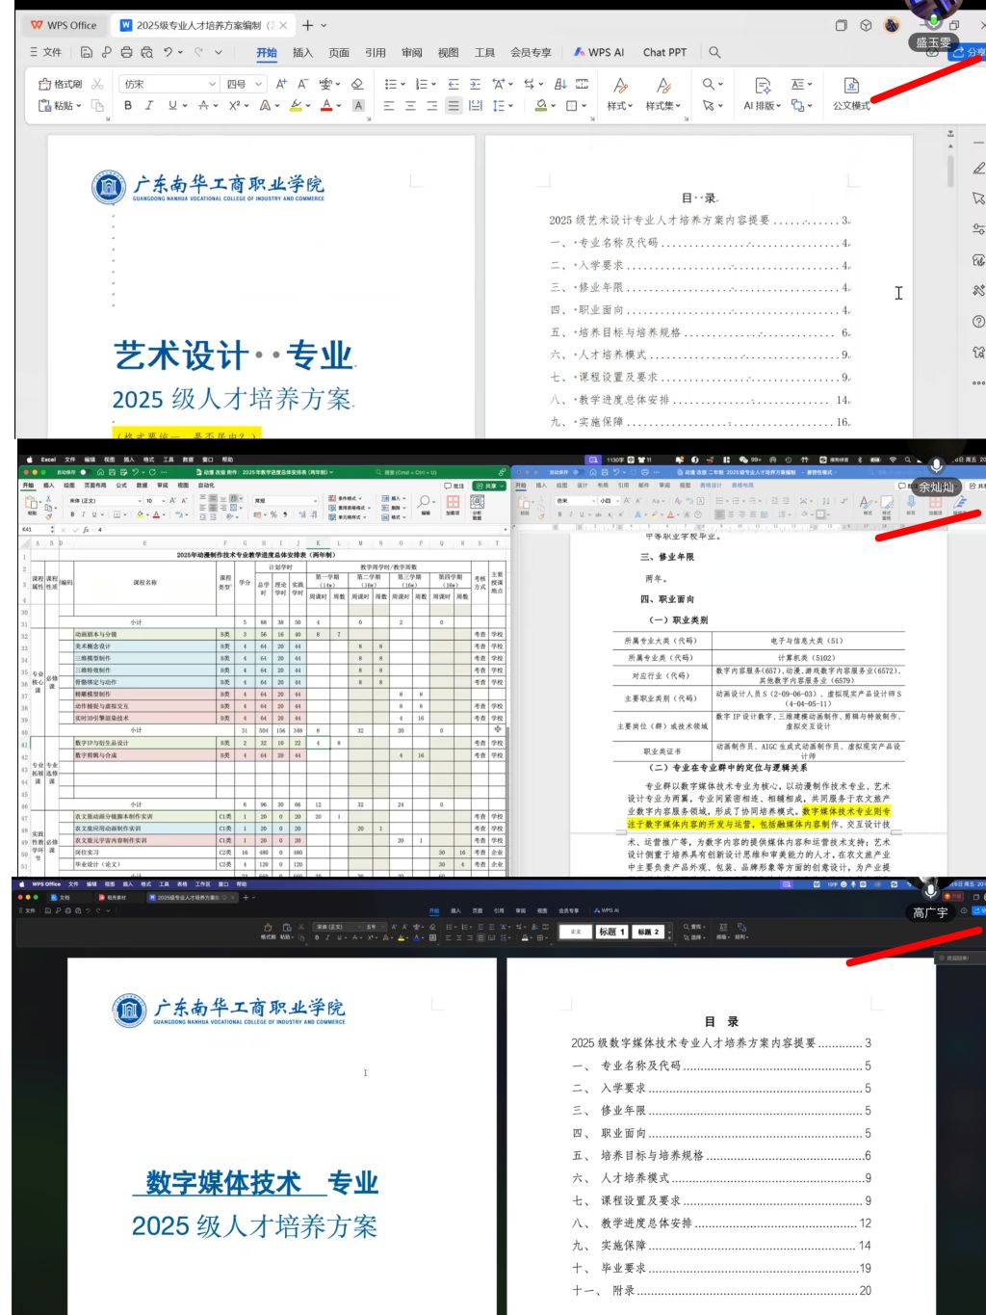Click the 标题 1 heading style in bottom window
This screenshot has height=1315, width=986.
point(611,932)
